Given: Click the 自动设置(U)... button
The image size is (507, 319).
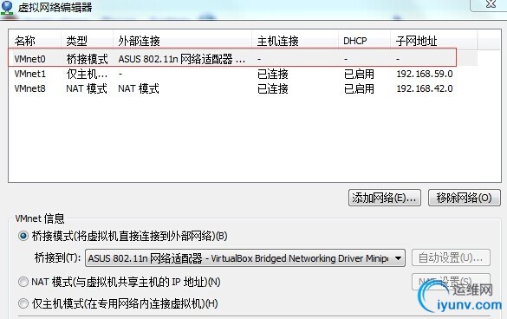Looking at the screenshot, I should [451, 257].
